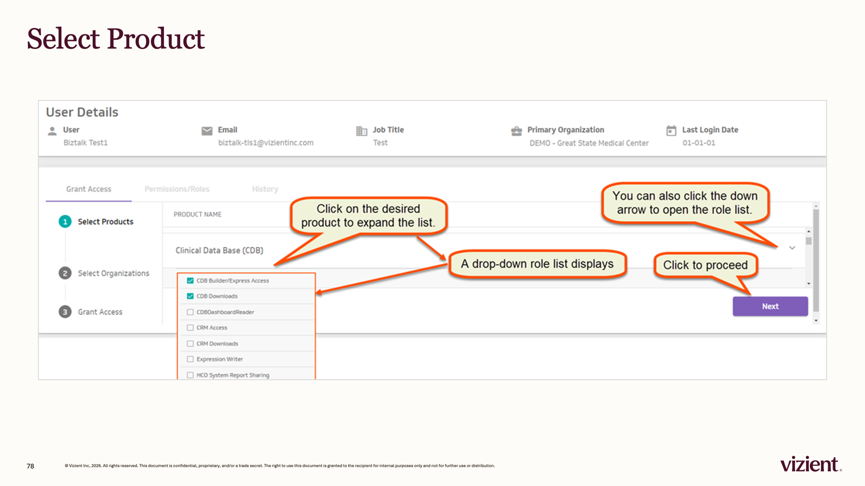Click the Next button
The height and width of the screenshot is (486, 865).
click(x=770, y=306)
